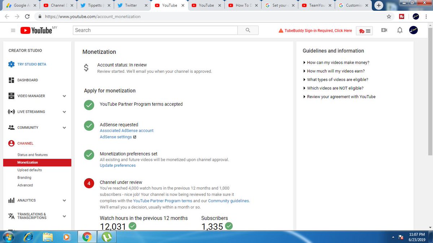Go back to previous page
Viewport: 433px width, 243px height.
point(7,17)
